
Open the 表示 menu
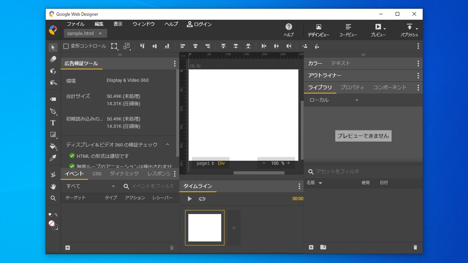tap(118, 24)
